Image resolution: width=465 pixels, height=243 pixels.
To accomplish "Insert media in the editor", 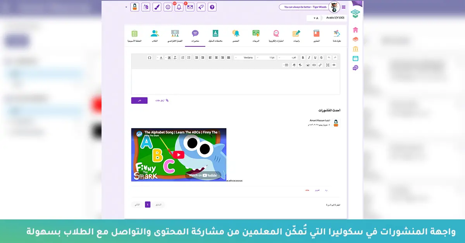I will pos(314,65).
